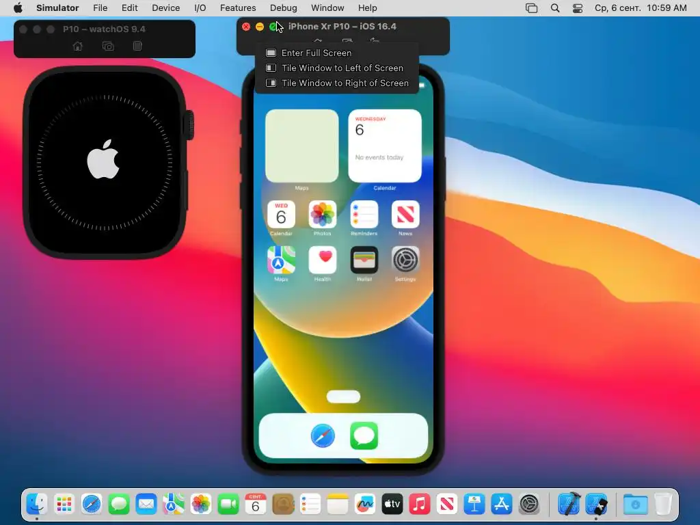Open the Simulator app menu
This screenshot has height=525, width=700.
(x=57, y=8)
